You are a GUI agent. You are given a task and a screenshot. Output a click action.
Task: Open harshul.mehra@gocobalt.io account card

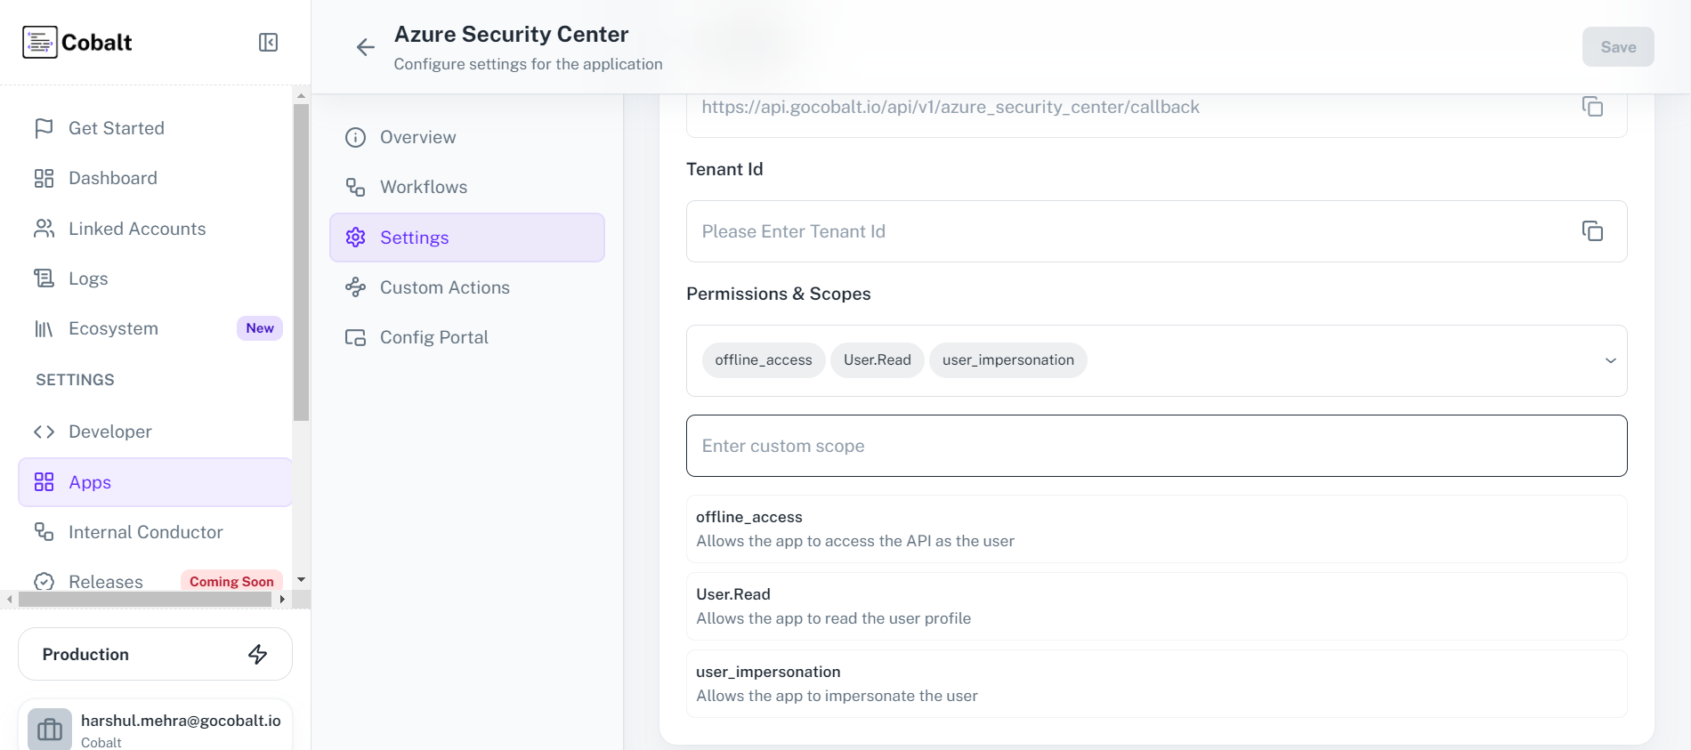[155, 725]
